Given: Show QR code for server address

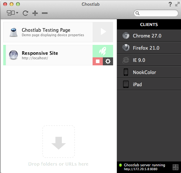Looking at the screenshot, I should click(x=176, y=167).
